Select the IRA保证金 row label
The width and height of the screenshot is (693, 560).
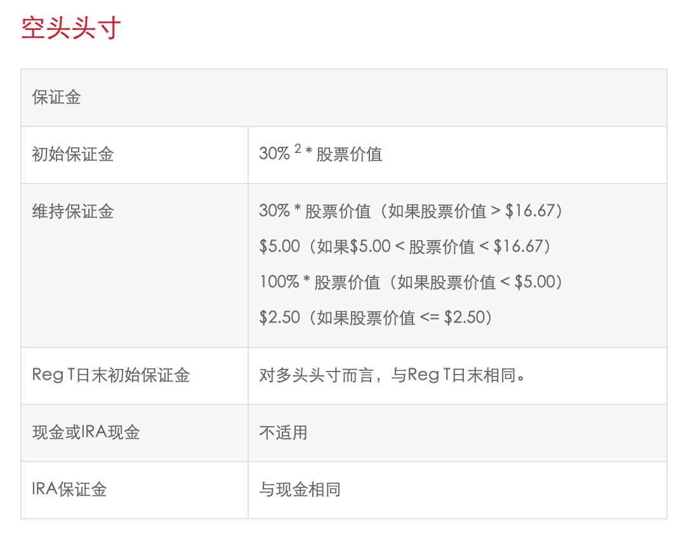[x=69, y=490]
